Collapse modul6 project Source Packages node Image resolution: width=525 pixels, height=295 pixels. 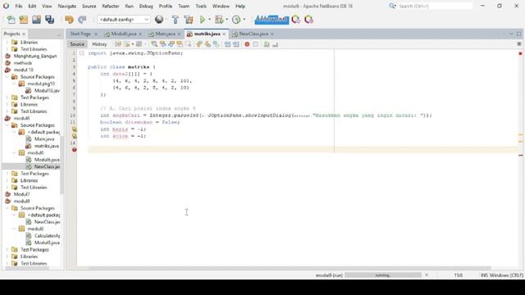click(x=7, y=125)
